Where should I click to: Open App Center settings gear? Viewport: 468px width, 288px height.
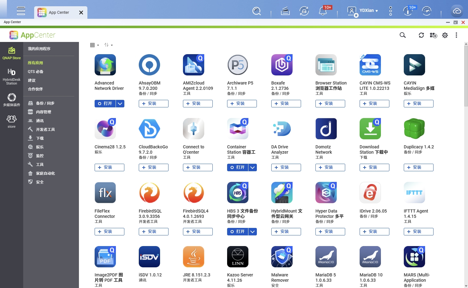(x=445, y=35)
